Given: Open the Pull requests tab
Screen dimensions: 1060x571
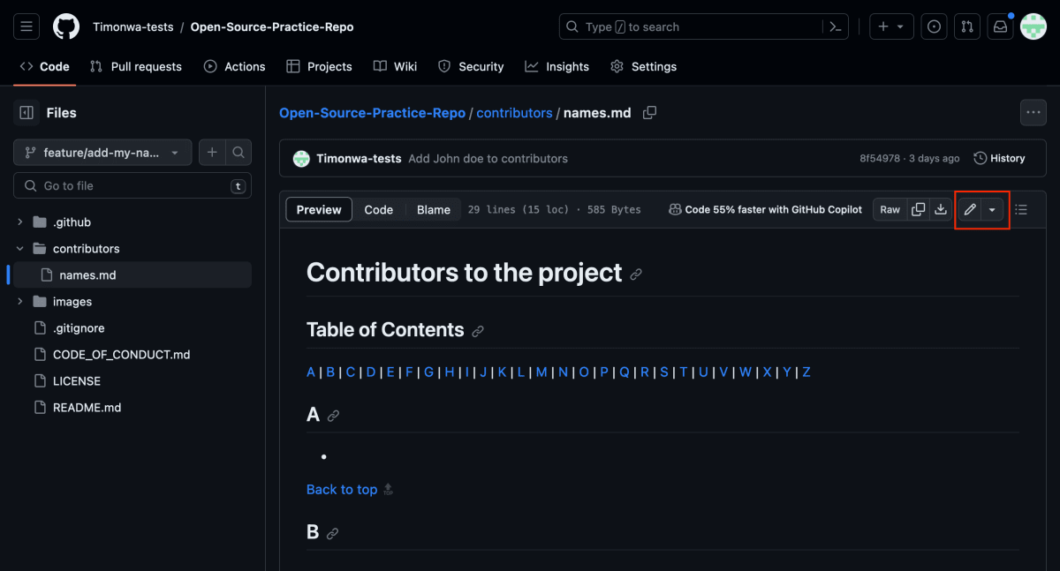Looking at the screenshot, I should tap(136, 66).
